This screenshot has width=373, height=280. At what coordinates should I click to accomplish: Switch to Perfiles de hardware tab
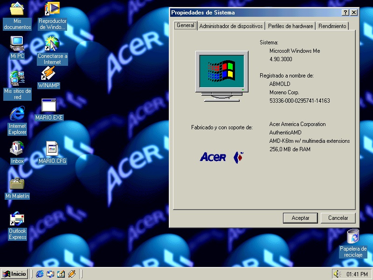290,26
